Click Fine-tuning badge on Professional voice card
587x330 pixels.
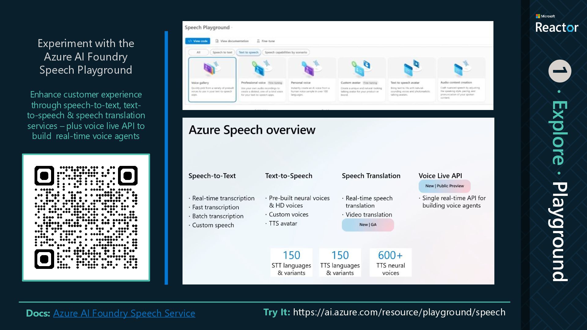point(275,83)
